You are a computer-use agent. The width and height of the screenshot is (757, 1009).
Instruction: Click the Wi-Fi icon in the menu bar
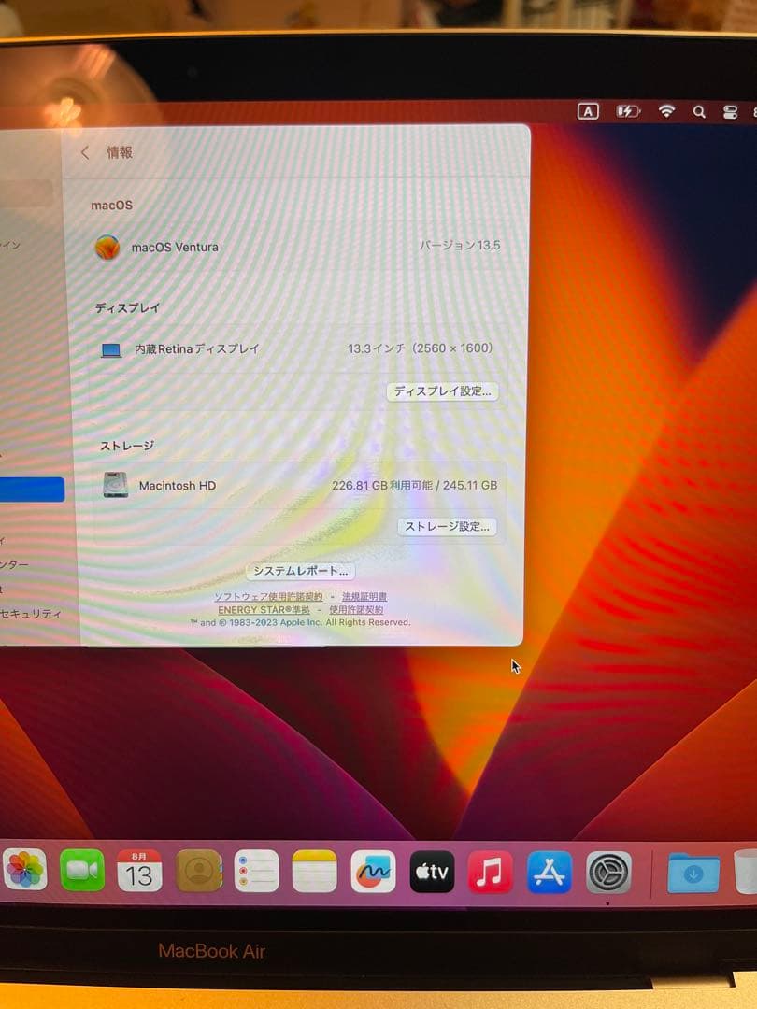coord(667,110)
